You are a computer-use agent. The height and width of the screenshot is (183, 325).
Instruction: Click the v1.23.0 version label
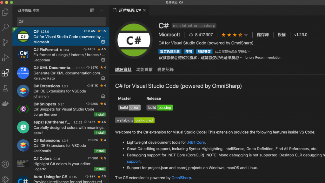pyautogui.click(x=301, y=35)
